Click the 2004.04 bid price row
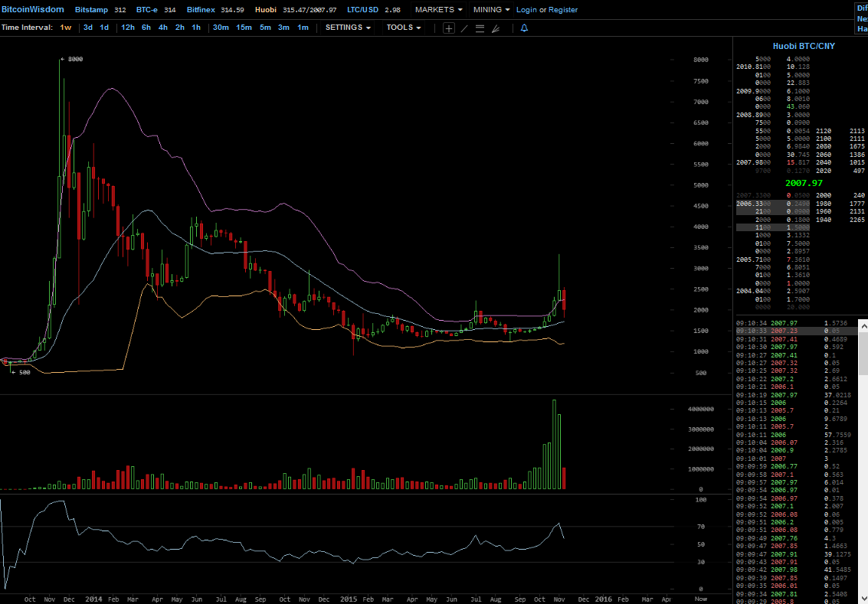 [x=773, y=291]
